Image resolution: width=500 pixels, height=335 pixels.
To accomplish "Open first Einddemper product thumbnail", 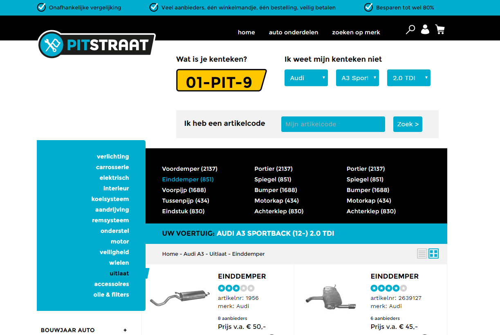I will 180,297.
